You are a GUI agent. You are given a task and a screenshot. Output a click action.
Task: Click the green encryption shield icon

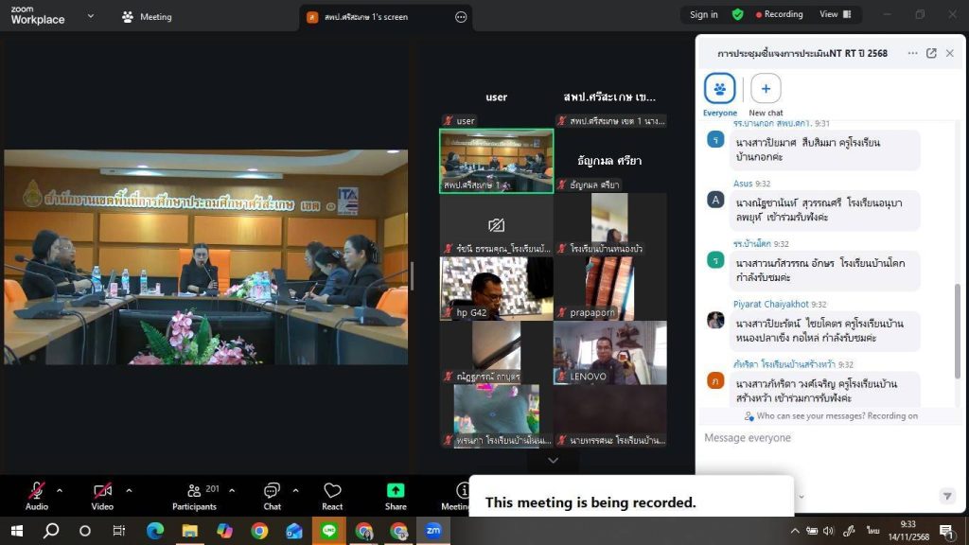point(738,14)
